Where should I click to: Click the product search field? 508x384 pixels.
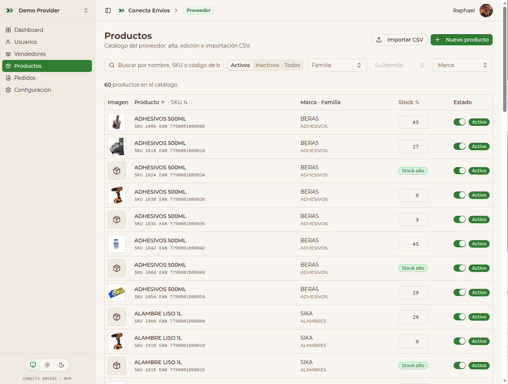[164, 65]
